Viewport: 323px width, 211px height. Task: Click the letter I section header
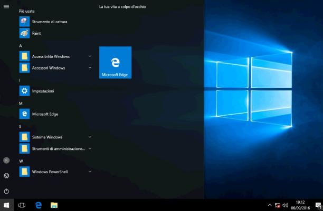pos(20,81)
